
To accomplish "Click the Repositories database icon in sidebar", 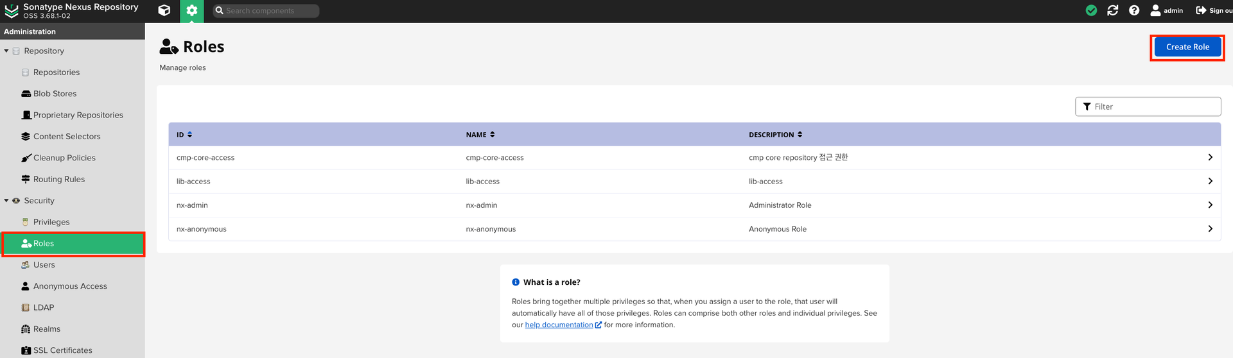I will (x=26, y=72).
